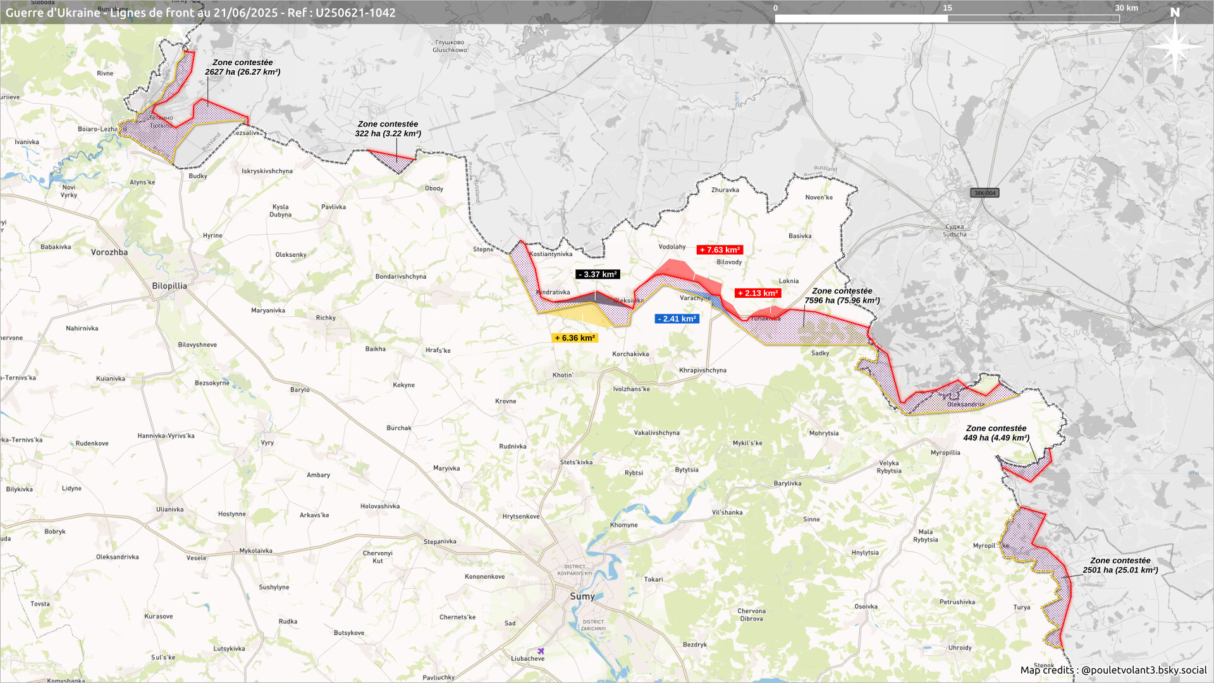The image size is (1214, 683).
Task: Click the - 3.37 km² black label
Action: coord(598,274)
